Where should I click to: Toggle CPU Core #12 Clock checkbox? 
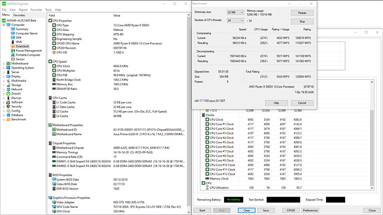tap(207, 174)
